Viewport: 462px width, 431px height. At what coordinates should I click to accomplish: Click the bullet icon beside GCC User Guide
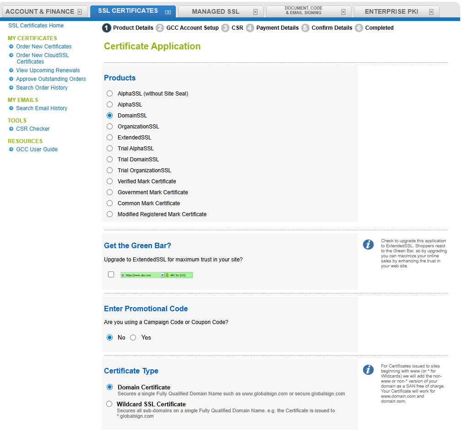click(x=11, y=149)
